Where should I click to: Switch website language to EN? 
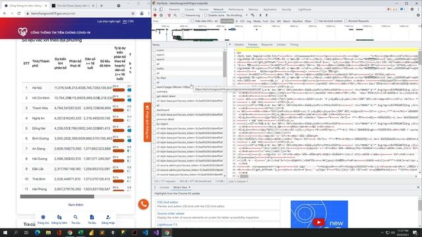(x=131, y=21)
